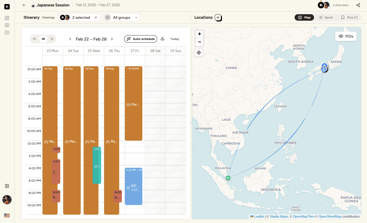367x223 pixels.
Task: Click the green airplane marker near Malaysia
Action: [x=228, y=178]
